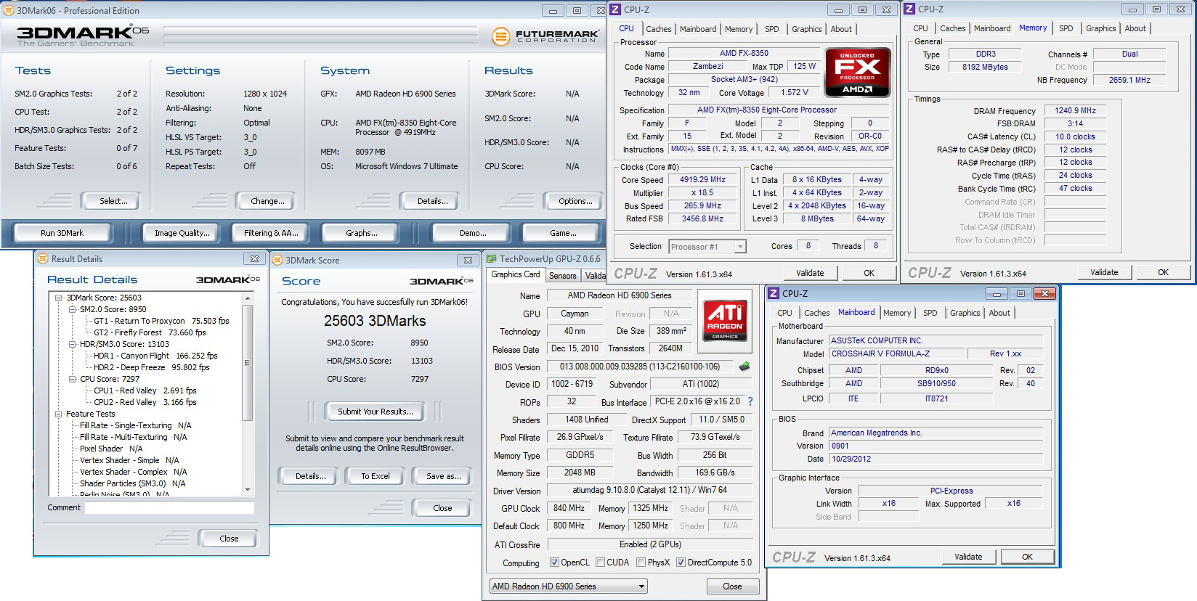Open the Processor #1 selection dropdown
Image resolution: width=1197 pixels, height=601 pixels.
click(x=707, y=247)
